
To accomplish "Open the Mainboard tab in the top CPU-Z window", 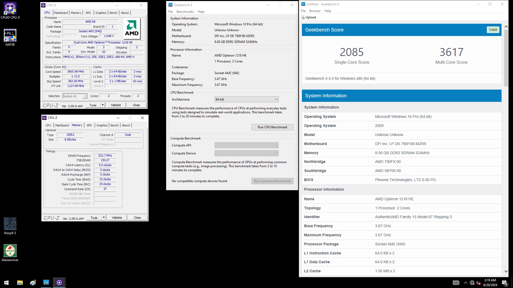I will (61, 13).
